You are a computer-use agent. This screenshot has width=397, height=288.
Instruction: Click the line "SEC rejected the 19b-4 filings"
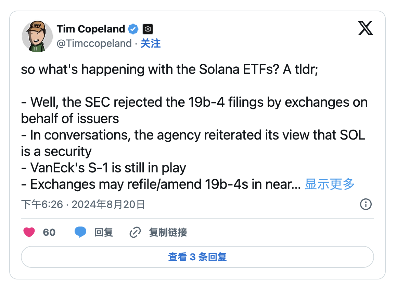[194, 102]
